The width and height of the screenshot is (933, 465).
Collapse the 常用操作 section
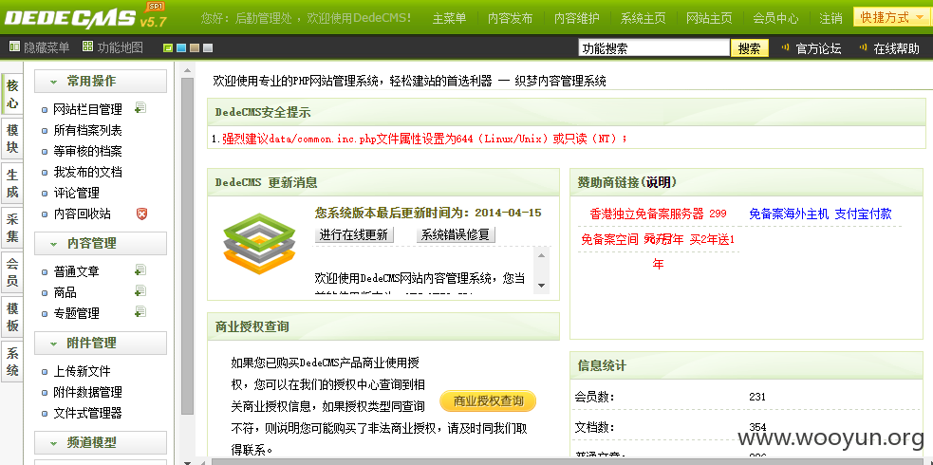tap(101, 82)
